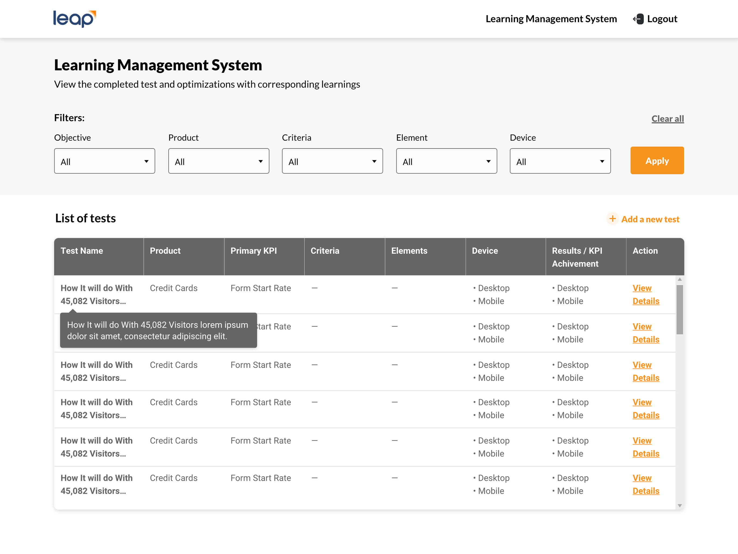Open View Details in the first table row
738x554 pixels.
[646, 294]
